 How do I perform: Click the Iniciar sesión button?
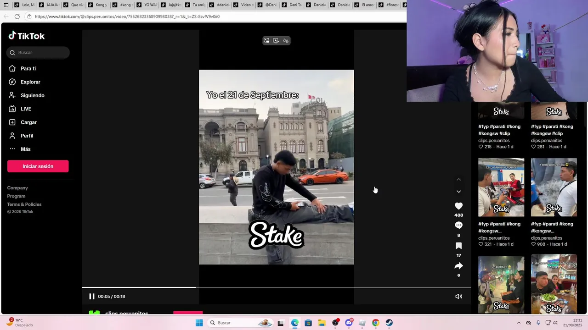tap(38, 166)
